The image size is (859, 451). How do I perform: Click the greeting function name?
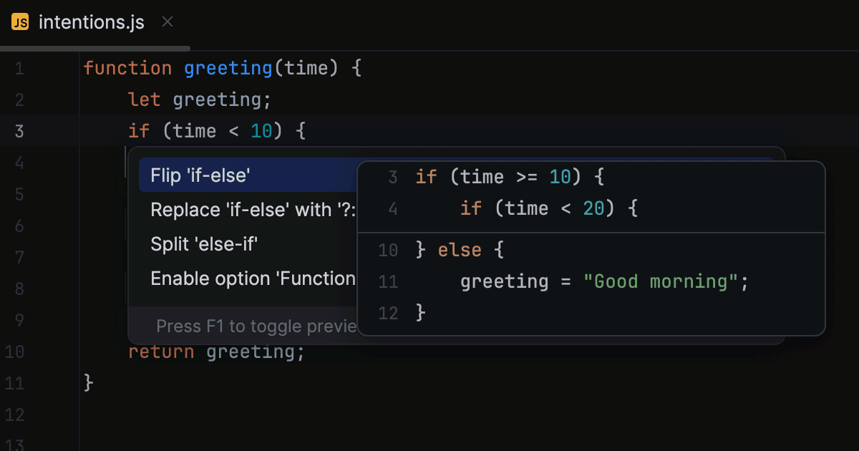228,69
